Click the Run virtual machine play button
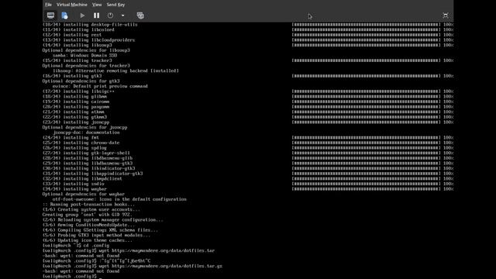Viewport: 496px width, 279px height. click(82, 15)
